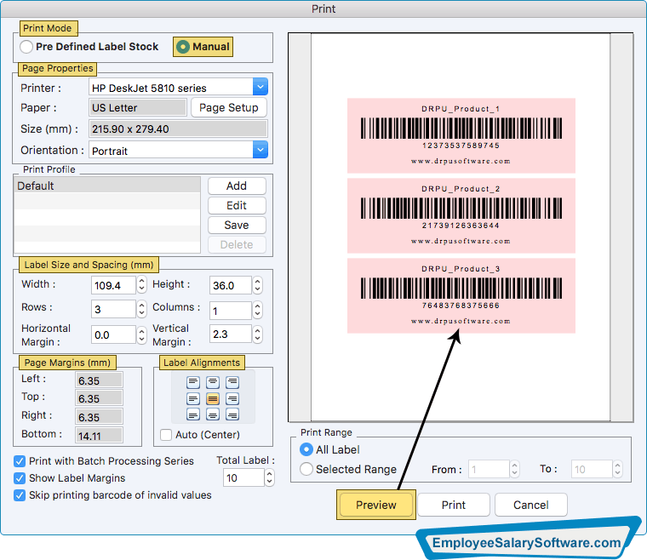Viewport: 647px width, 560px height.
Task: Select the bottom-right label alignment icon
Action: point(232,414)
